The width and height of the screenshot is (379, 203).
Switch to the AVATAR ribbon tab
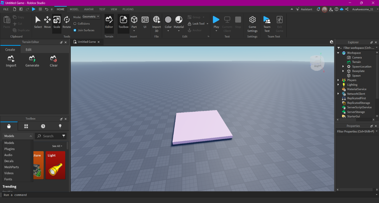(89, 9)
